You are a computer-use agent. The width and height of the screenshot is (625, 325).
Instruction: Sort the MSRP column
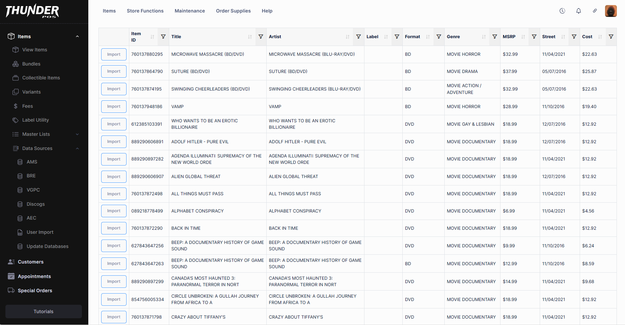click(523, 37)
